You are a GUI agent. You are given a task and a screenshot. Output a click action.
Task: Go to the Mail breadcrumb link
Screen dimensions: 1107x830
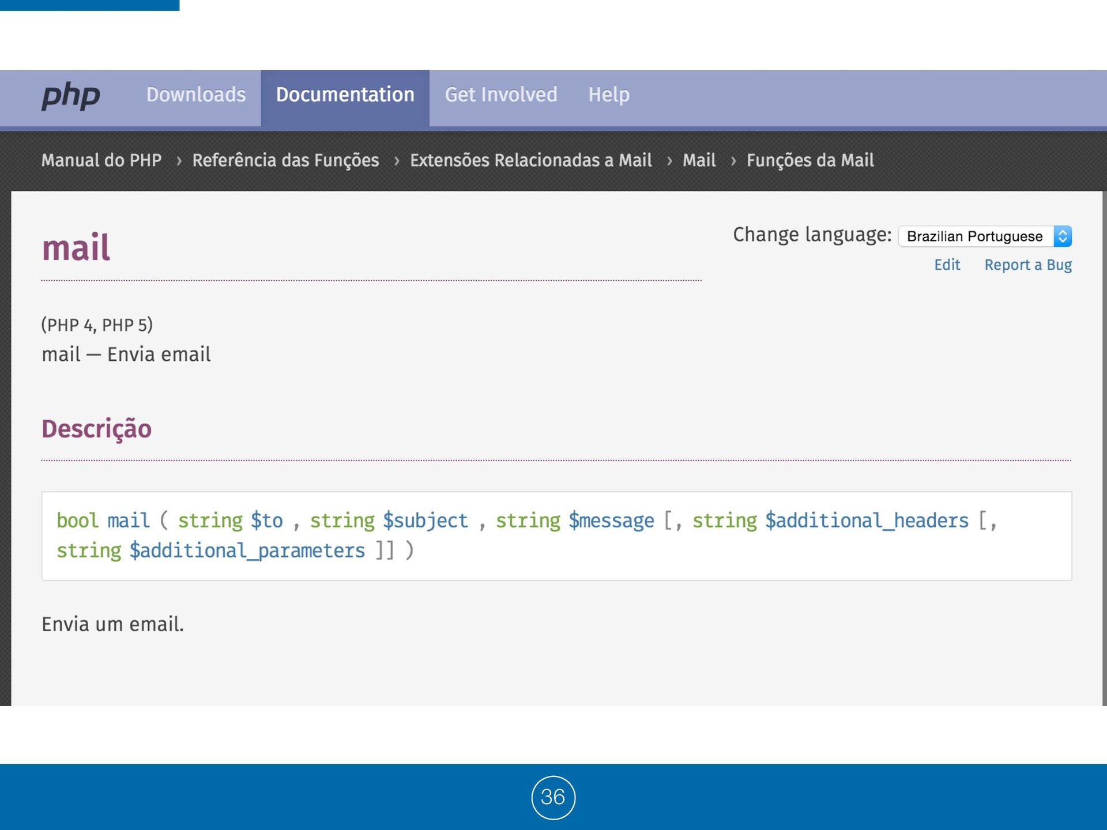click(699, 160)
